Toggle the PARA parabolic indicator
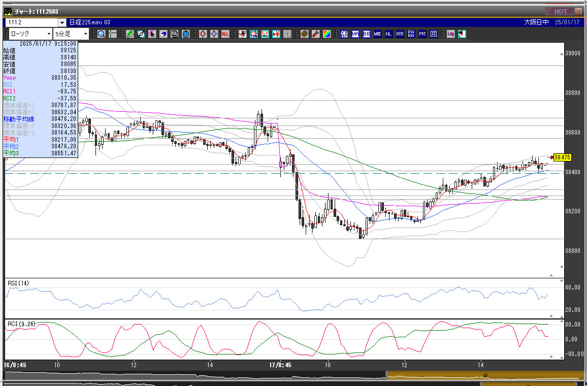Image resolution: width=587 pixels, height=386 pixels. click(411, 34)
